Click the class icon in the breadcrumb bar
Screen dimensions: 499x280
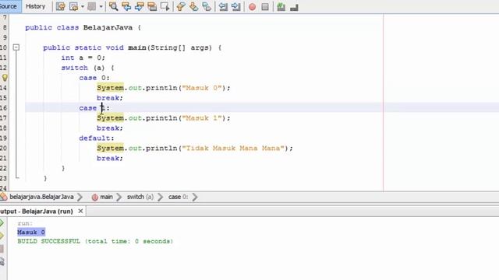coord(4,197)
